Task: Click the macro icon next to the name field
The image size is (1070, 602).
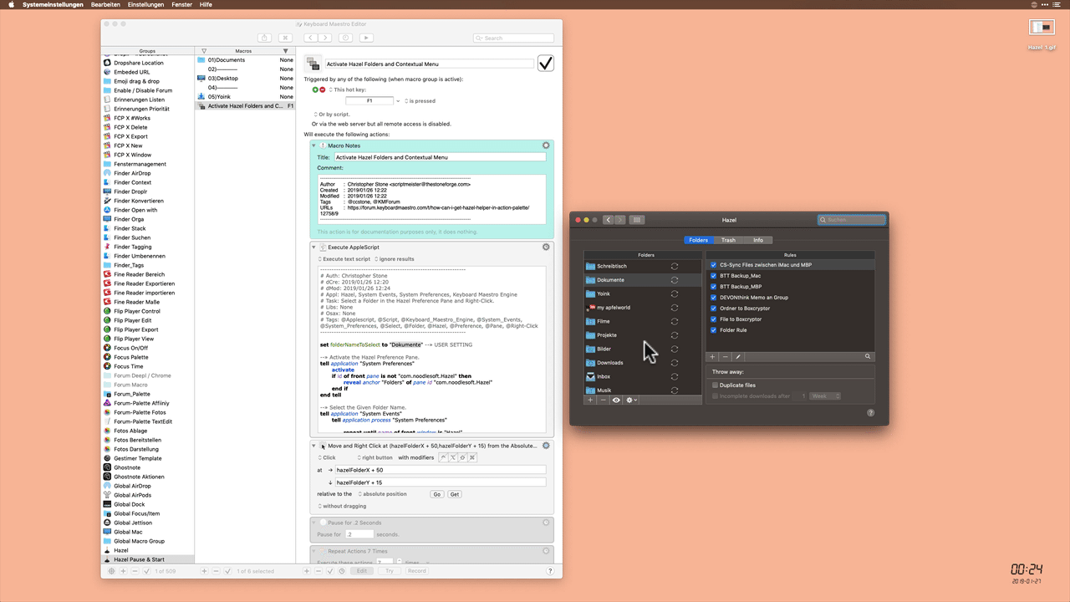Action: 313,64
